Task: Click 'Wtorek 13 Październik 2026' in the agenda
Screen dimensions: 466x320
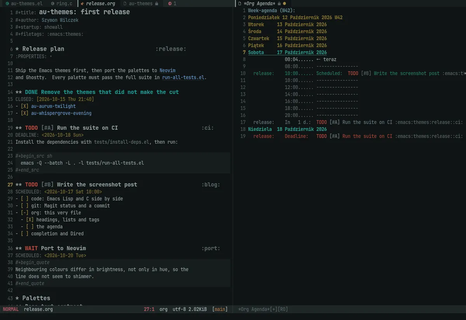Action: 287,24
